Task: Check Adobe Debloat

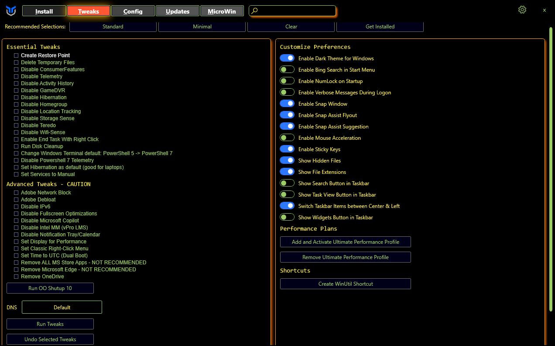Action: (x=16, y=200)
